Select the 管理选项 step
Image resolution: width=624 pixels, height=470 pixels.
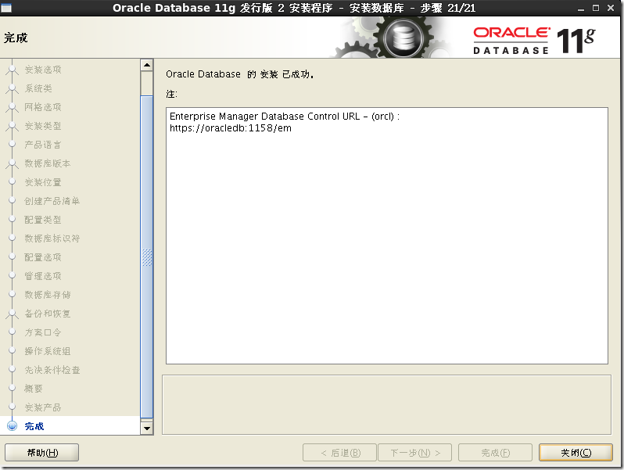(43, 276)
